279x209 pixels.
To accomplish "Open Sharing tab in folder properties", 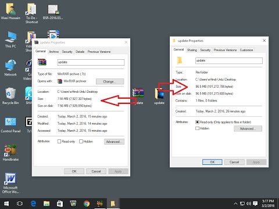I will tap(192, 50).
